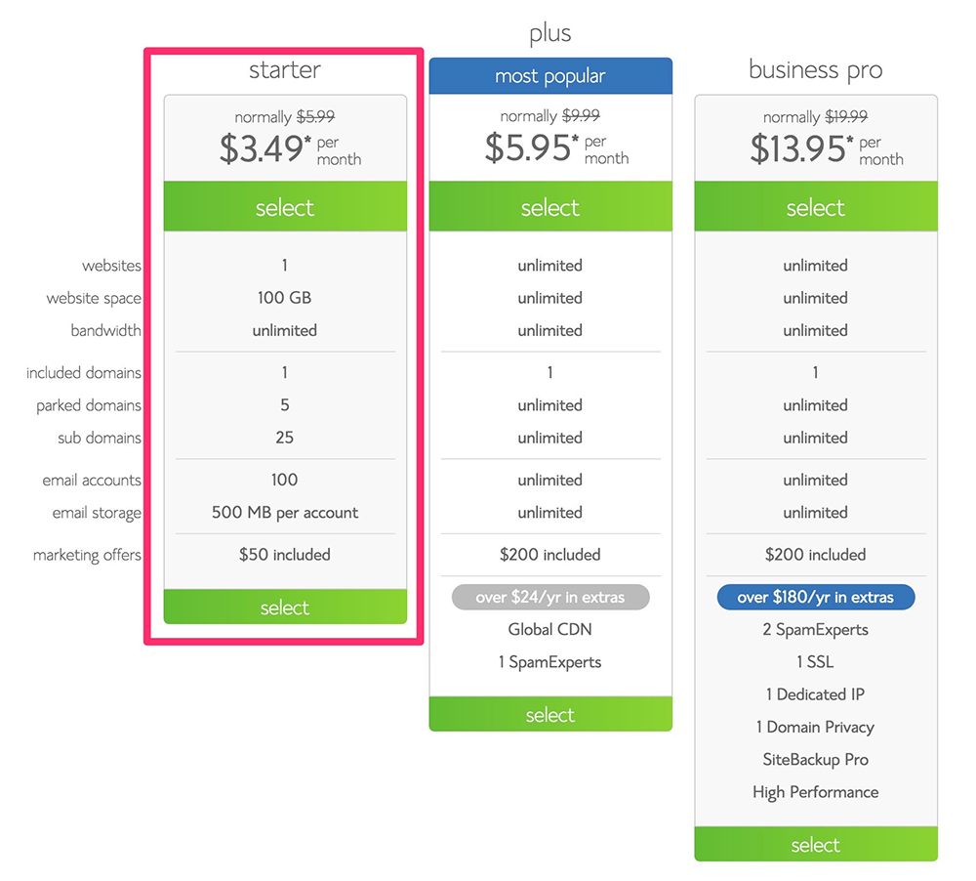Click the "business pro" plan heading
This screenshot has height=881, width=976.
coord(816,69)
